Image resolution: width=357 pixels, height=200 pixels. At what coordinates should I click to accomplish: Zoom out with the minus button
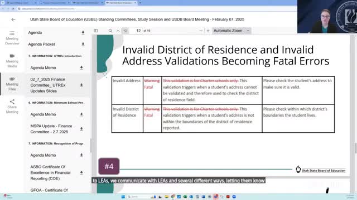click(x=201, y=31)
